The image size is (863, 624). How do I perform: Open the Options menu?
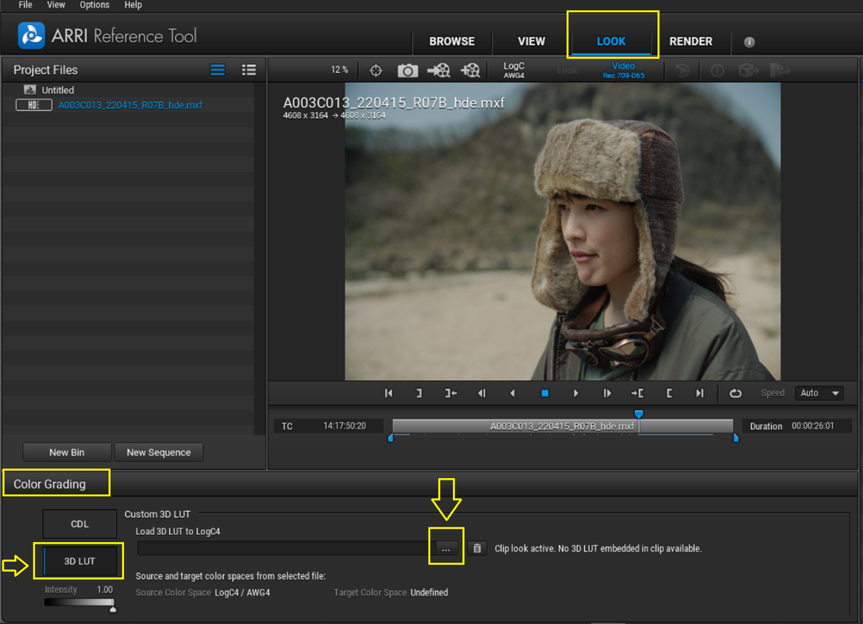coord(94,5)
